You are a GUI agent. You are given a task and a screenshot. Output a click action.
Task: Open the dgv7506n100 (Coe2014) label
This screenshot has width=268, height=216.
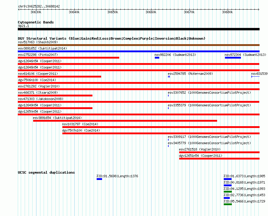[37, 80]
